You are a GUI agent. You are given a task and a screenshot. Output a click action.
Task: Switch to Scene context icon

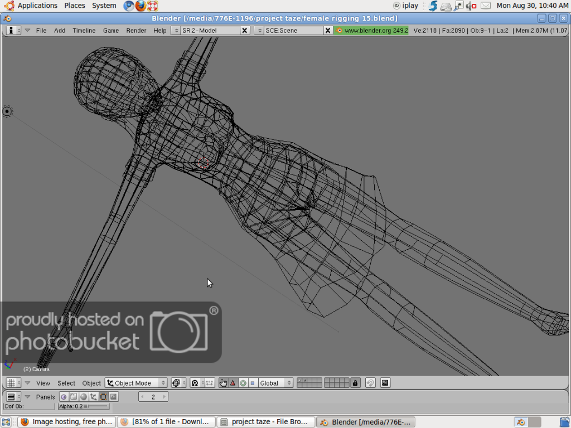click(113, 397)
